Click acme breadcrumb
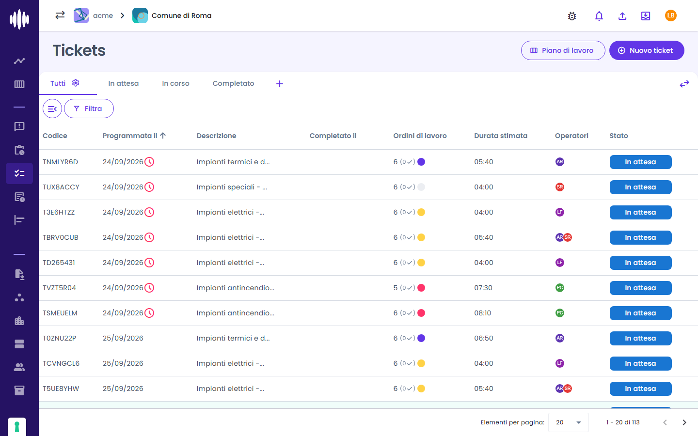Screen dimensions: 698x436 point(94,16)
